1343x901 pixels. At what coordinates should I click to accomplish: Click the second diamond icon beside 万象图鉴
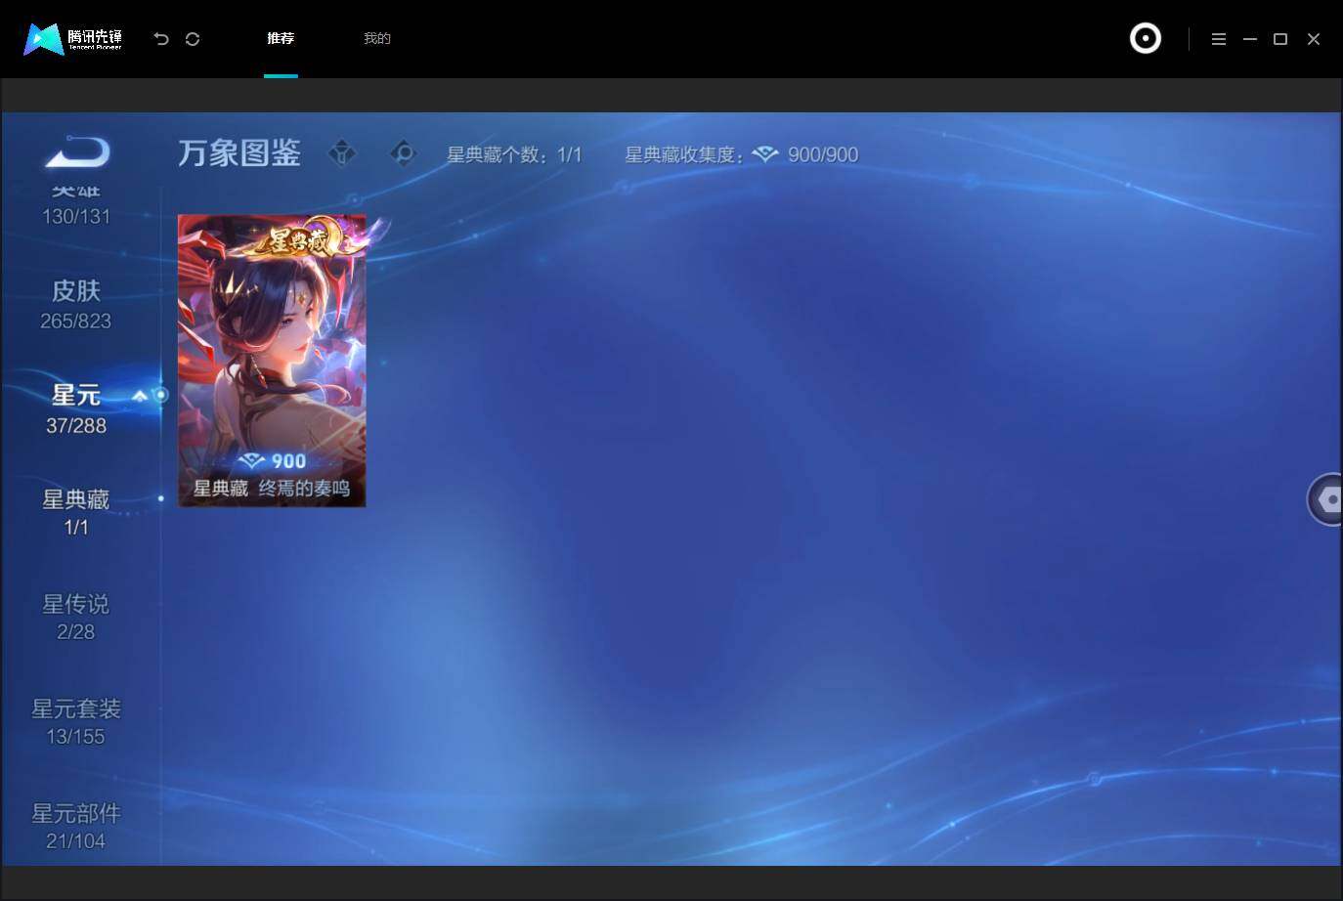point(403,153)
